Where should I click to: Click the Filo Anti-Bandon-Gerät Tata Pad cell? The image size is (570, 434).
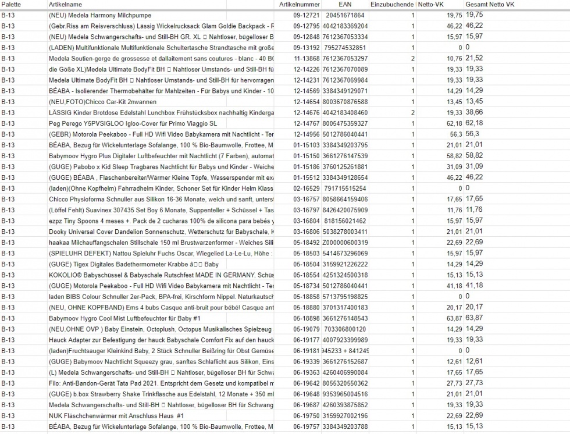pyautogui.click(x=161, y=383)
